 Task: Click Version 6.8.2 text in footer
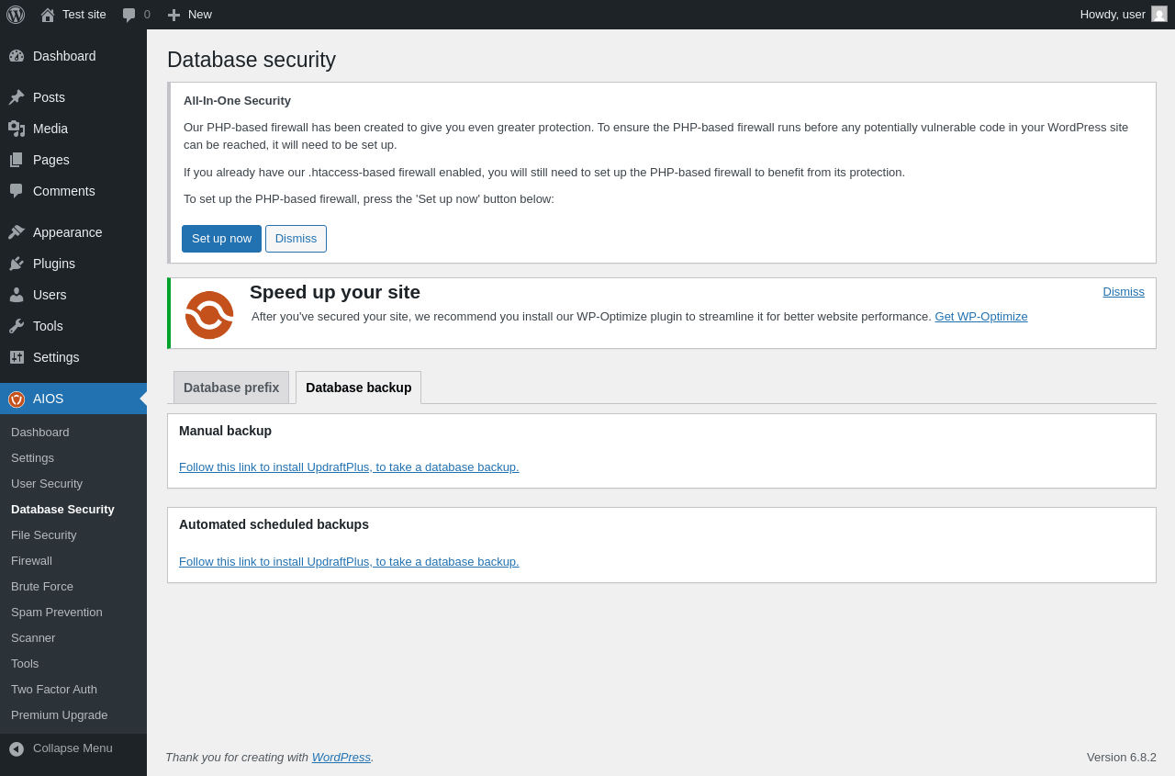pyautogui.click(x=1122, y=758)
